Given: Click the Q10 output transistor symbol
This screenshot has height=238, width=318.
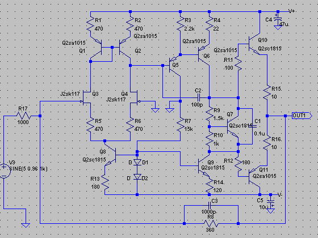Looking at the screenshot, I should point(254,44).
